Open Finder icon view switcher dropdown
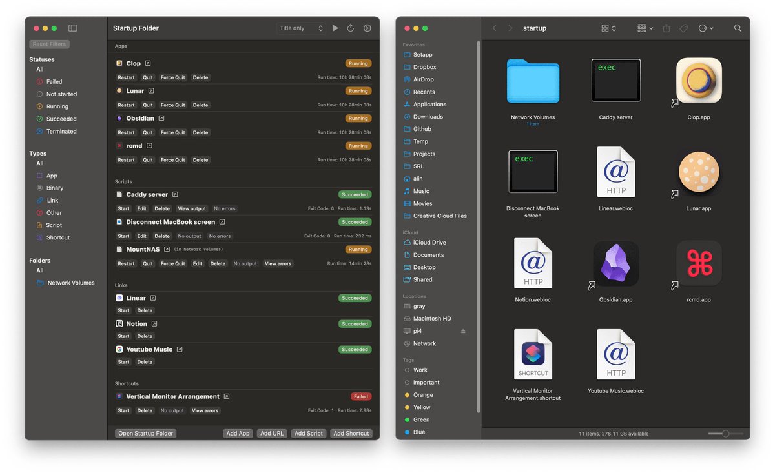775x473 pixels. (x=608, y=28)
